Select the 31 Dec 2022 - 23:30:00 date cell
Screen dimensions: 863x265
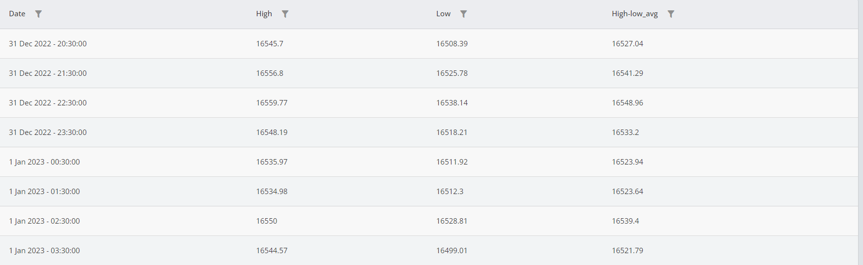pyautogui.click(x=48, y=132)
